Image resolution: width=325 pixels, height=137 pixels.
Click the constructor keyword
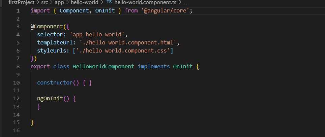pyautogui.click(x=55, y=83)
